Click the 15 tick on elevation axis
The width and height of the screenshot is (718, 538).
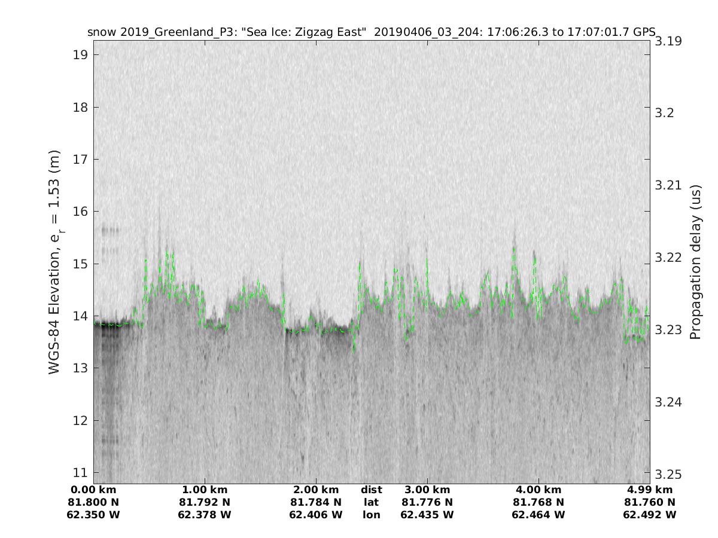point(80,264)
